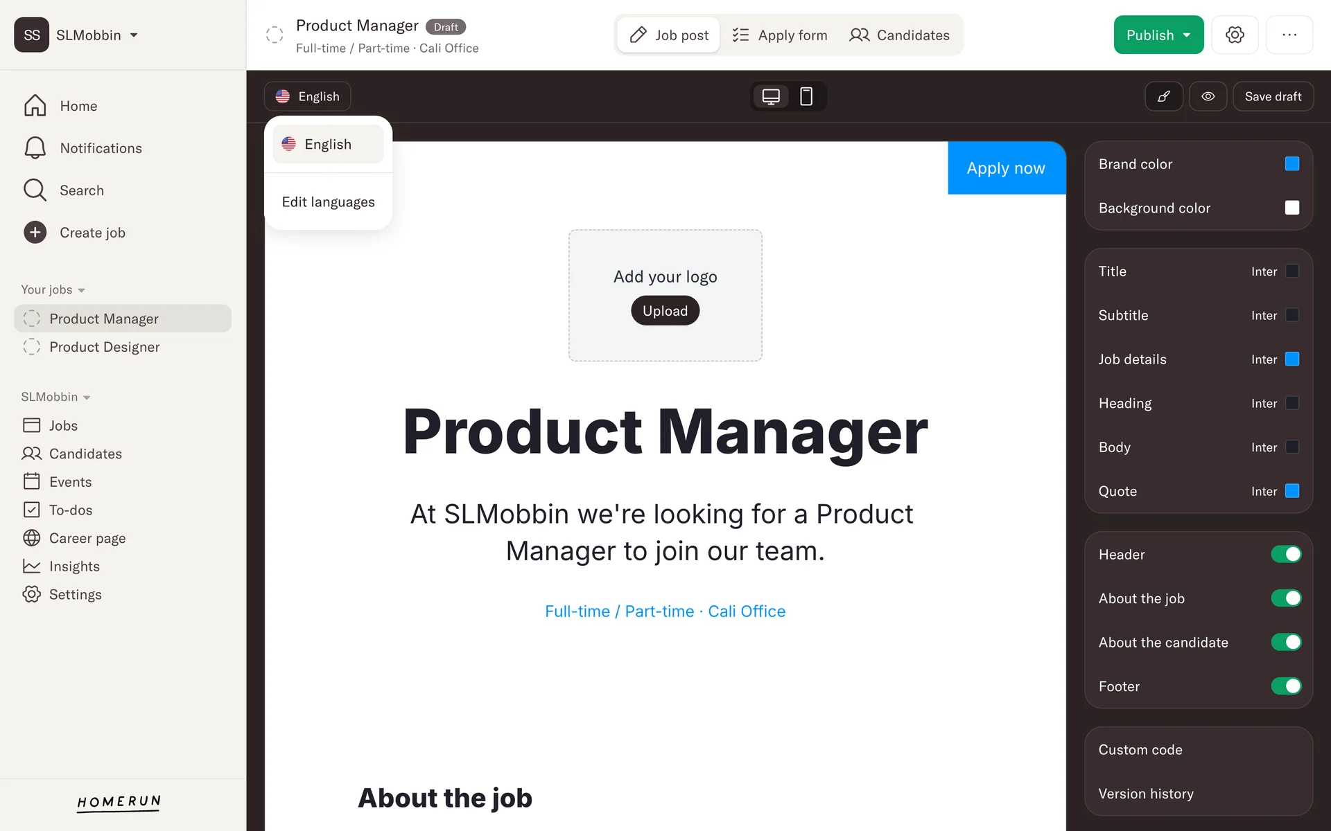
Task: Click the Create job plus icon
Action: coord(35,233)
